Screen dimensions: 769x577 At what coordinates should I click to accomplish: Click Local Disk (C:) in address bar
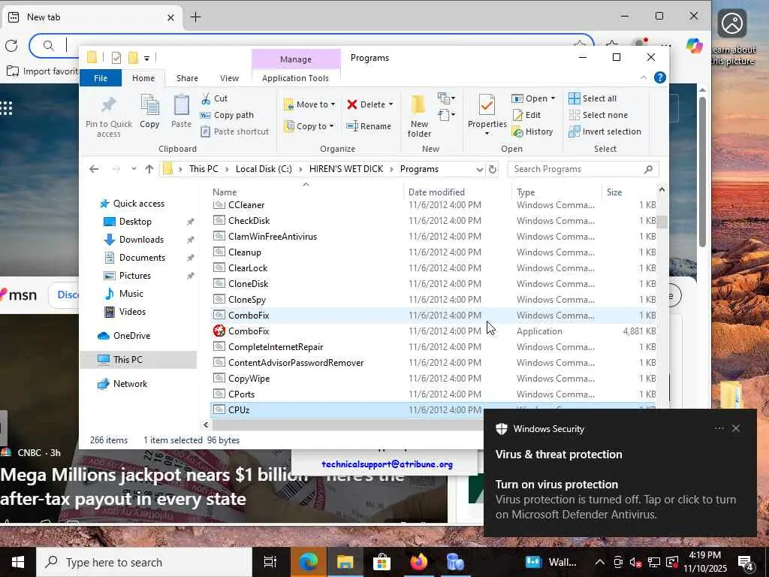coord(264,169)
